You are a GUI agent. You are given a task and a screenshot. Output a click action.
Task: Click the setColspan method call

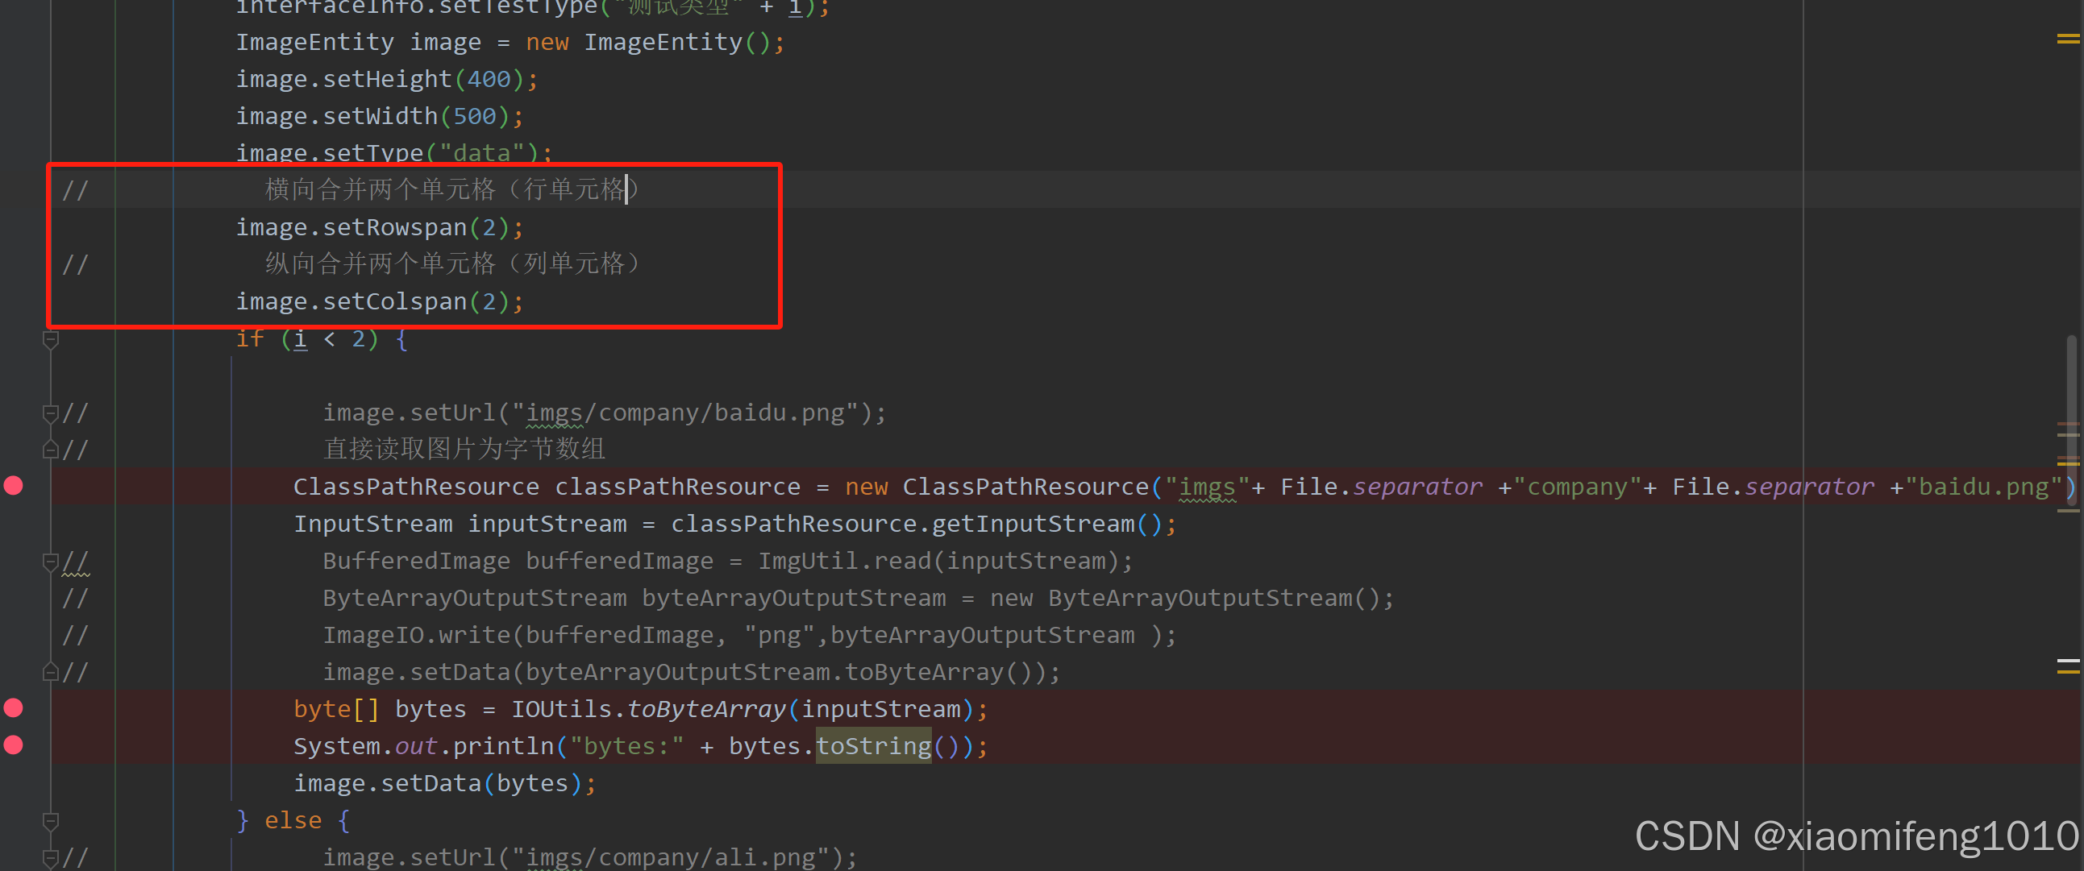395,301
